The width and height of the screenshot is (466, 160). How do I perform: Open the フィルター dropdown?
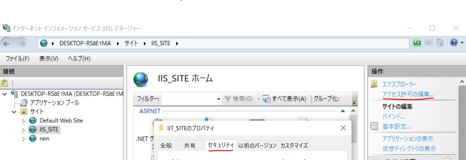(219, 99)
